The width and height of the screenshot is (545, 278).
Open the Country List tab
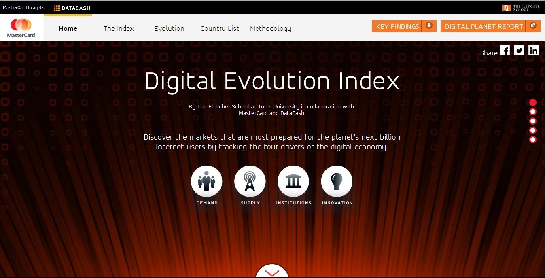[x=220, y=29]
